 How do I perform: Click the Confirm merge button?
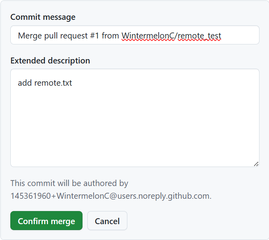[x=46, y=221]
